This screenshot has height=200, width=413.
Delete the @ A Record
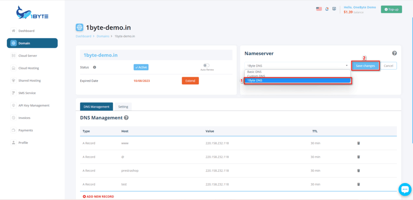coord(358,157)
